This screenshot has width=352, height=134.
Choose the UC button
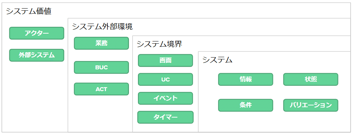click(x=166, y=79)
